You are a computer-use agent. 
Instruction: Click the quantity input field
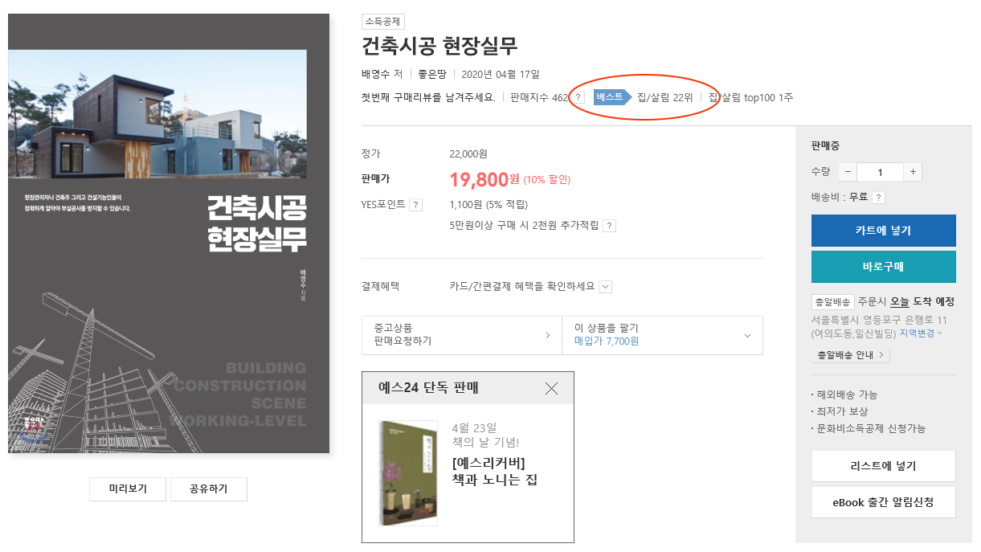(880, 172)
